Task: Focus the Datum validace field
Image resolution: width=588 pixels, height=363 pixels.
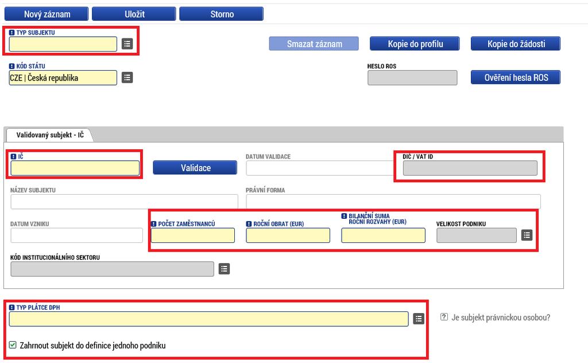Action: [x=320, y=168]
